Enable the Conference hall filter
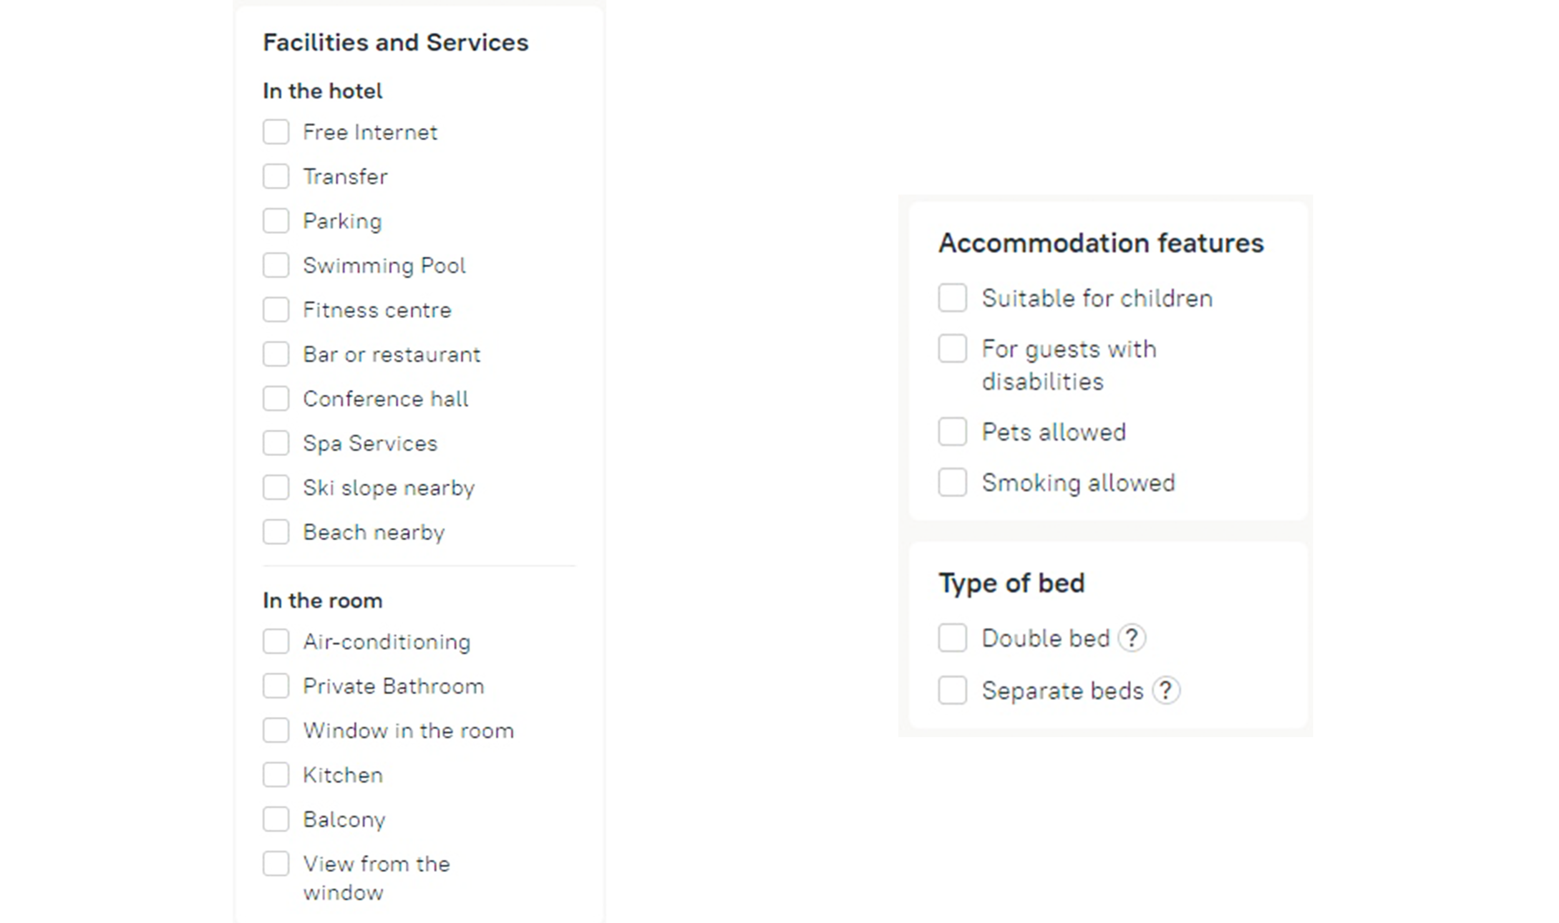The height and width of the screenshot is (923, 1559). [x=276, y=399]
